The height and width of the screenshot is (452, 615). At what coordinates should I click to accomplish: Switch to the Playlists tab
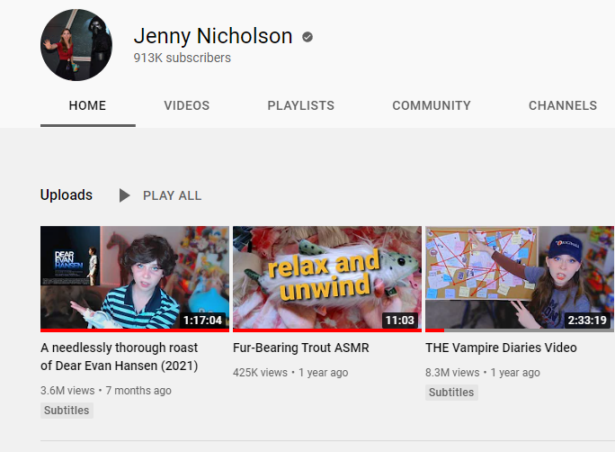[301, 105]
